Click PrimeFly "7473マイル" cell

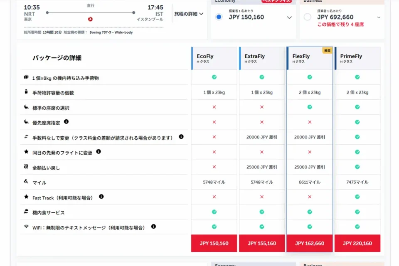[357, 182]
